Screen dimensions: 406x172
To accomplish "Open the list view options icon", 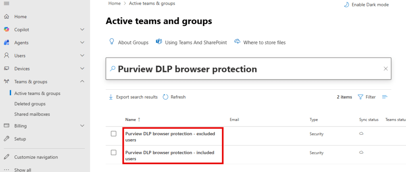I will point(384,97).
